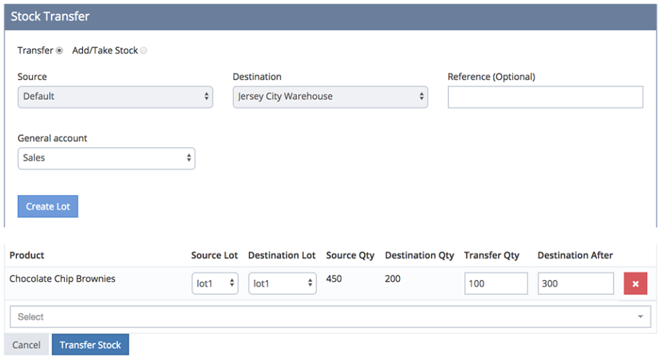Click the Destination After input field
This screenshot has width=663, height=362.
tap(575, 283)
